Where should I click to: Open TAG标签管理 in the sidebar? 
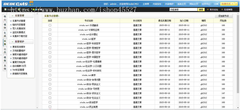(18, 70)
